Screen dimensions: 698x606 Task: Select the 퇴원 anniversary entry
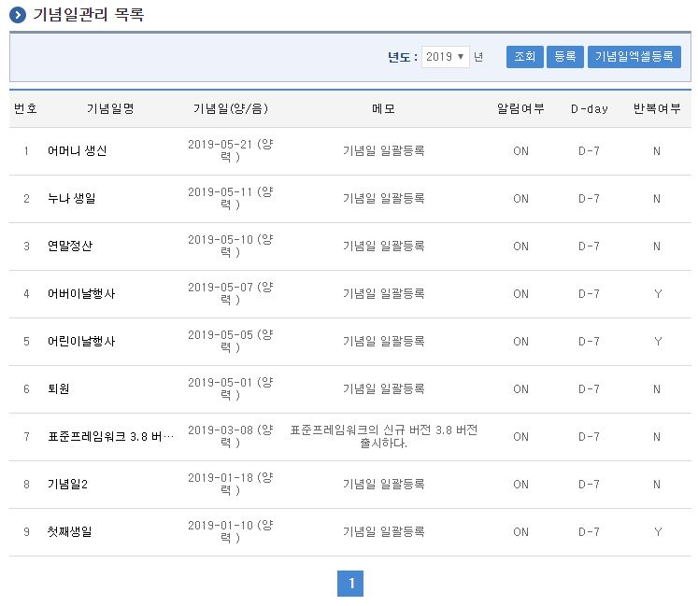[59, 389]
